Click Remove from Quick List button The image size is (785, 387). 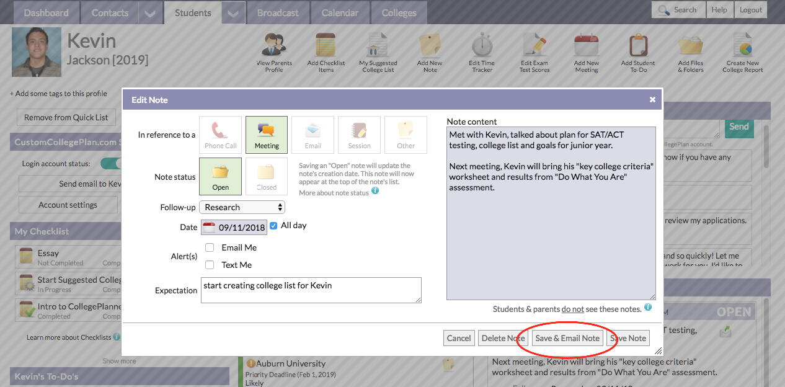pyautogui.click(x=66, y=117)
